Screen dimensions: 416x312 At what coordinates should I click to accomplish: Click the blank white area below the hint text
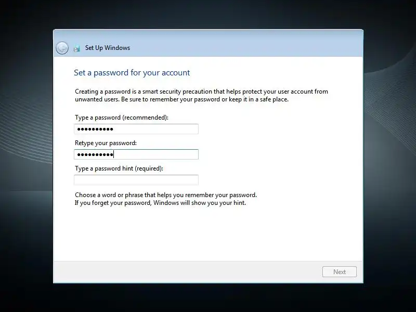pos(209,233)
